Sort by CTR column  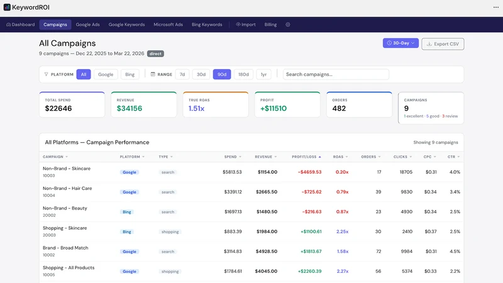tap(454, 157)
